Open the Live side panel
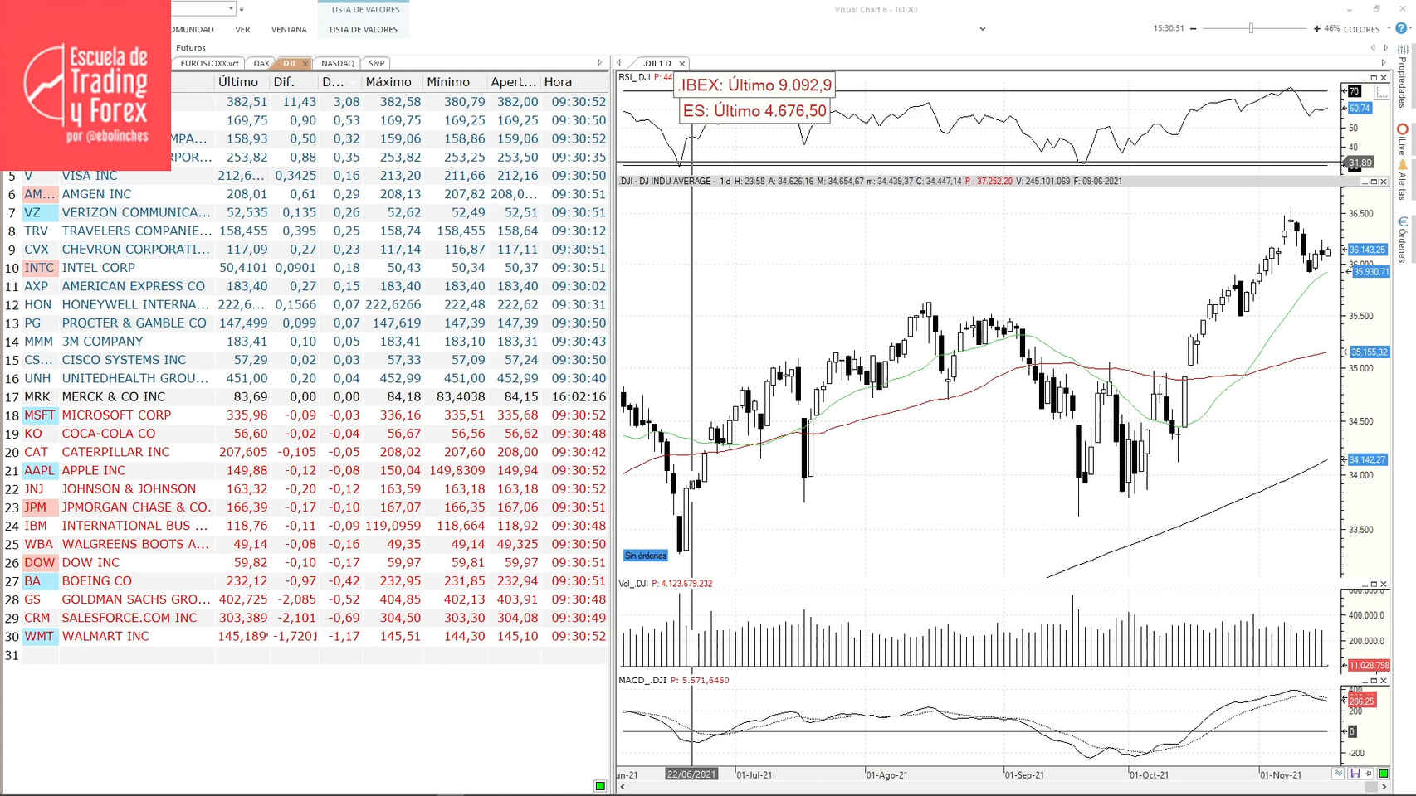 pos(1402,139)
